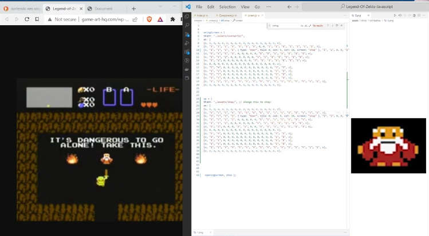Click the bottom panel tab in VS Code

point(202,233)
